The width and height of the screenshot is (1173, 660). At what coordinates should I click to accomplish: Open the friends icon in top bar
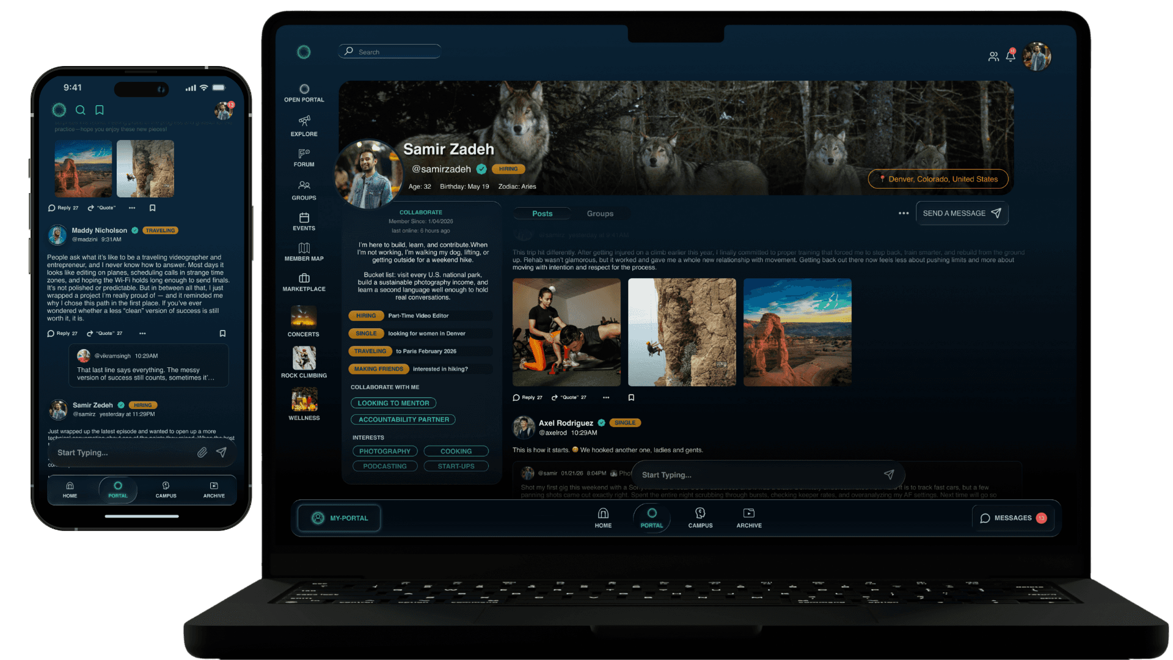pyautogui.click(x=993, y=56)
